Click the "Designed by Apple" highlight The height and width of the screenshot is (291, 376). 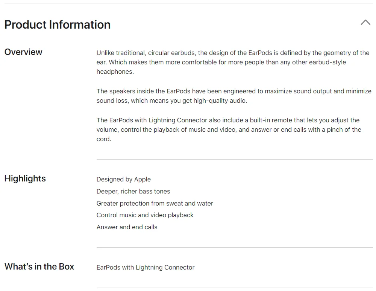[x=123, y=179]
